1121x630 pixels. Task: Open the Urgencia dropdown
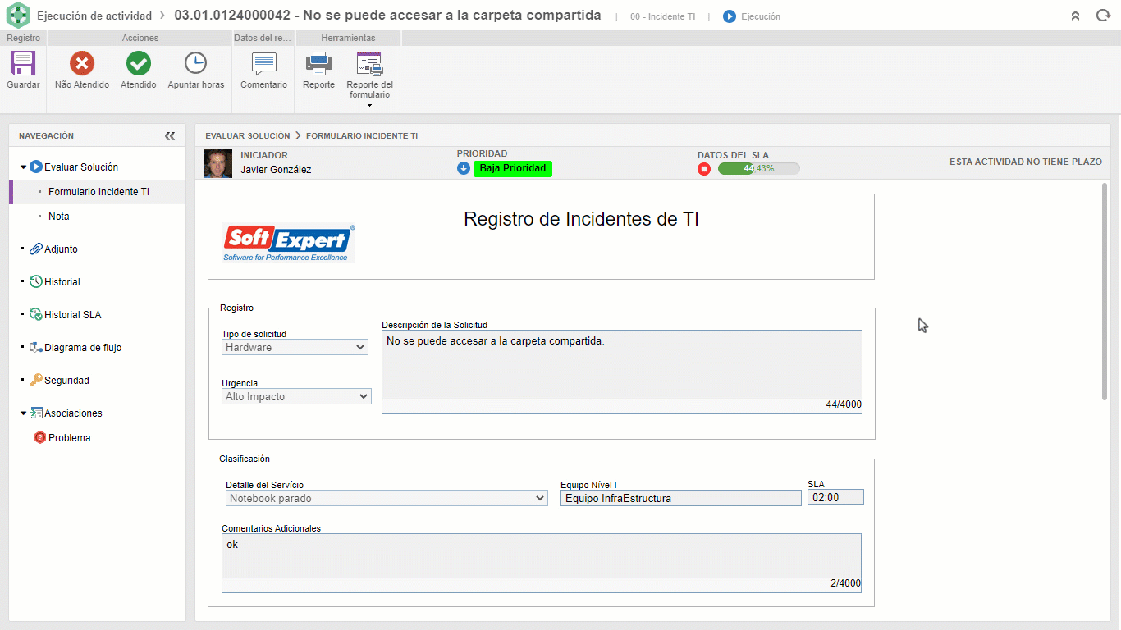point(296,396)
